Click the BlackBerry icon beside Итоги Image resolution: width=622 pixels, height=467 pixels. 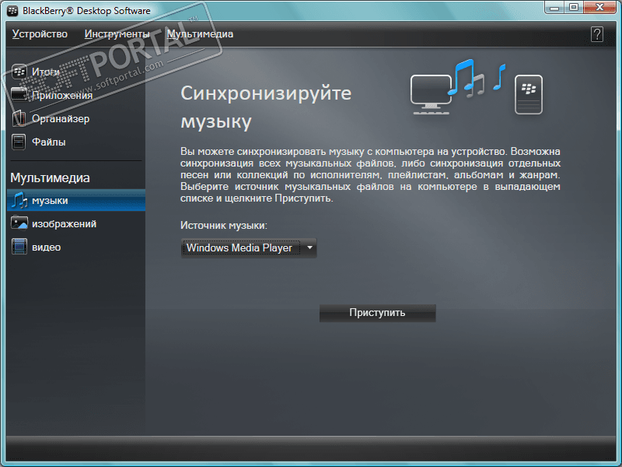tap(19, 72)
